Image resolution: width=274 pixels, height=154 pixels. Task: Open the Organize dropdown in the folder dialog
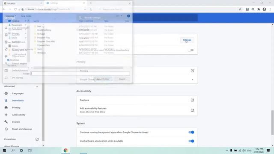tap(11, 16)
